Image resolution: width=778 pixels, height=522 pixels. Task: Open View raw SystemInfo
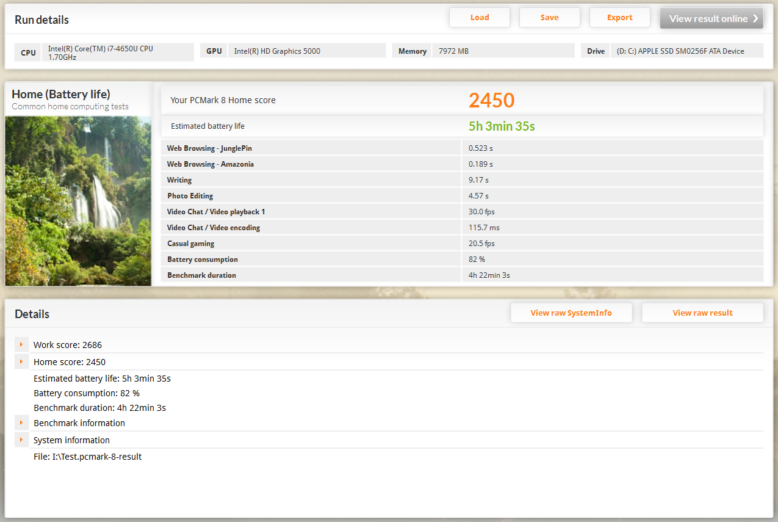(x=571, y=313)
